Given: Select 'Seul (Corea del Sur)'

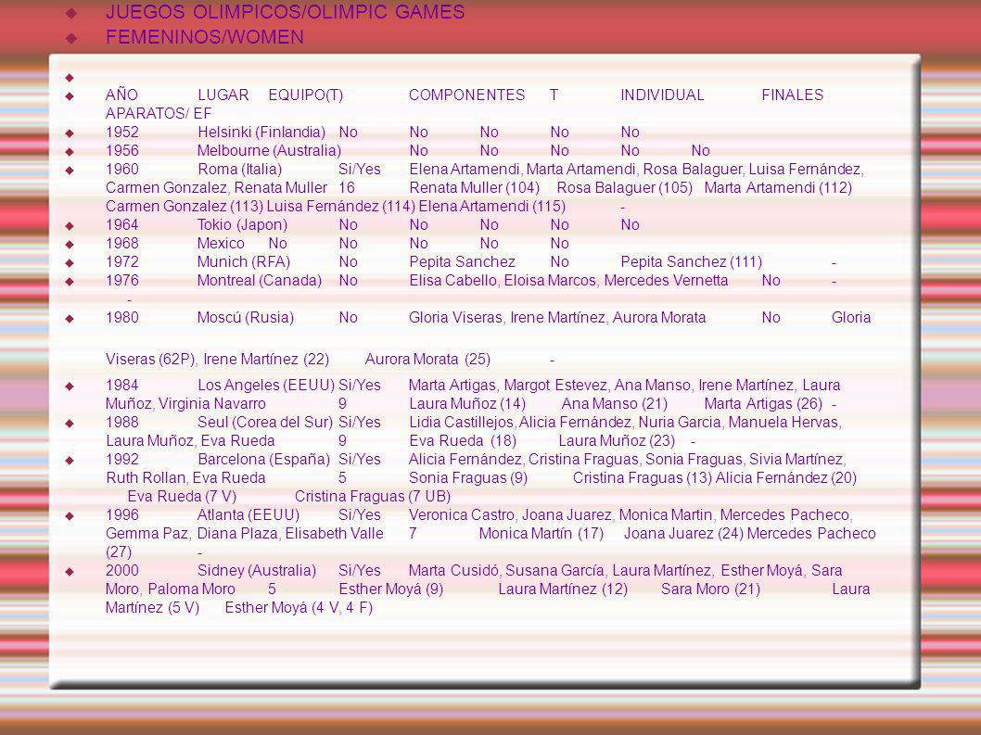Looking at the screenshot, I should (x=265, y=423).
